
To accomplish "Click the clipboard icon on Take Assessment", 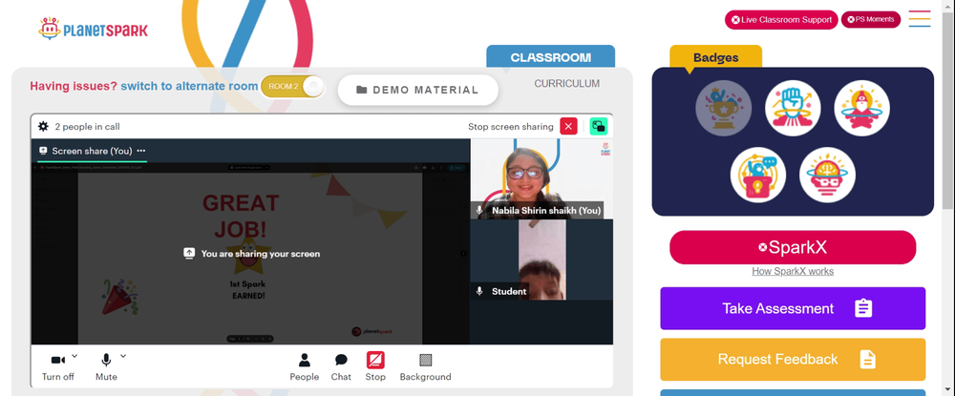I will coord(863,308).
